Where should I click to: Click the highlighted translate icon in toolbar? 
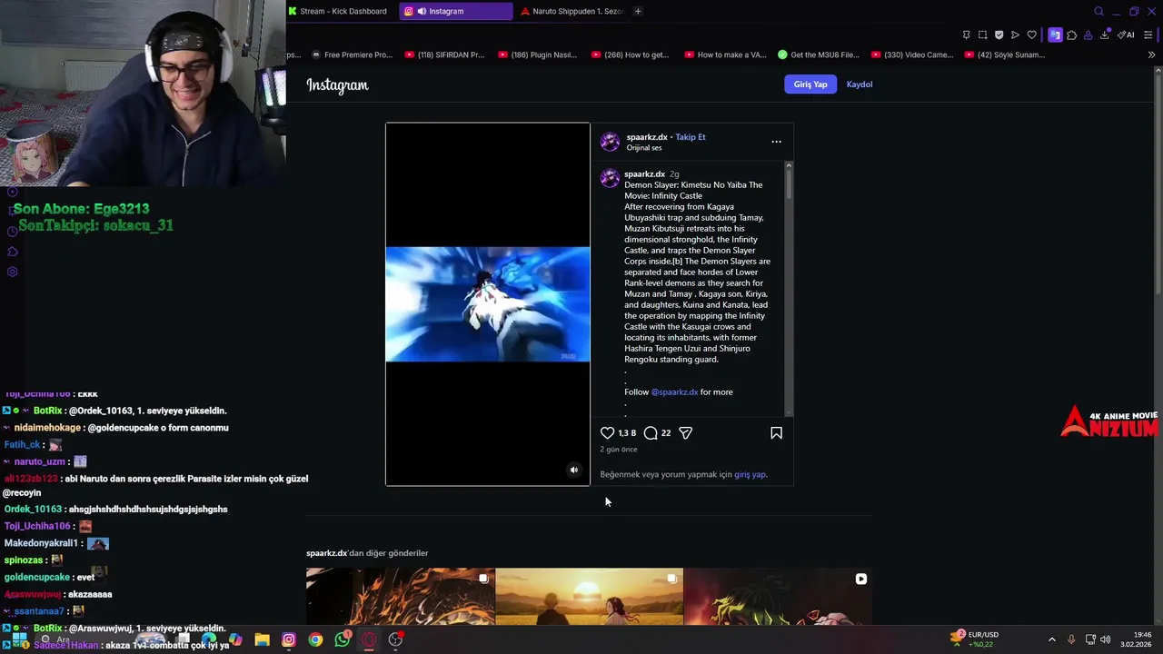(1055, 35)
